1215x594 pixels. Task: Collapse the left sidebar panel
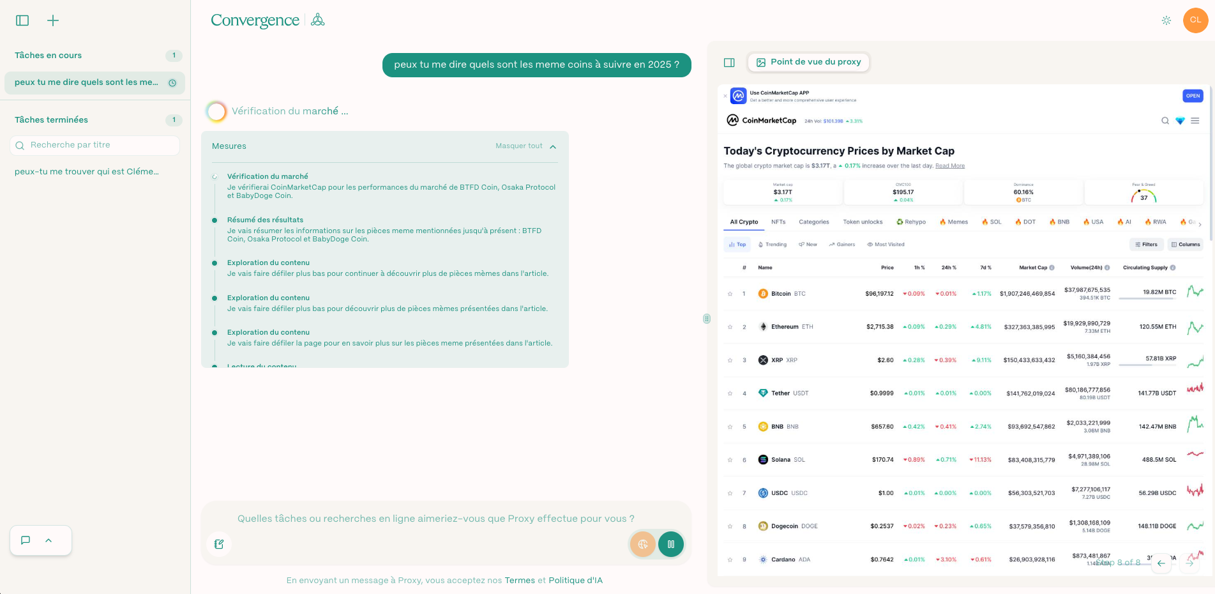click(x=22, y=20)
